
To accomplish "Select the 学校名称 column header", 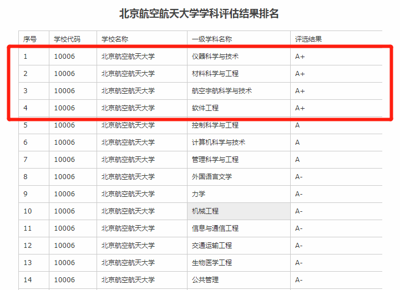I will click(x=115, y=39).
